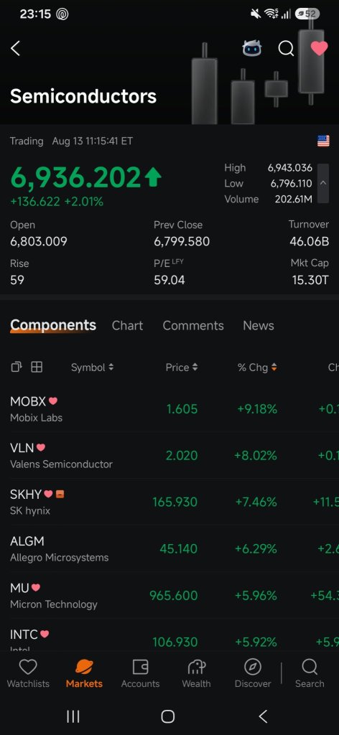Screen dimensions: 339x735
Task: Sort components by Price
Action: pyautogui.click(x=182, y=367)
